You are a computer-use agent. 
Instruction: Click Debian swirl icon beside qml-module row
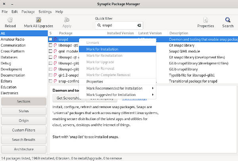pos(55,51)
